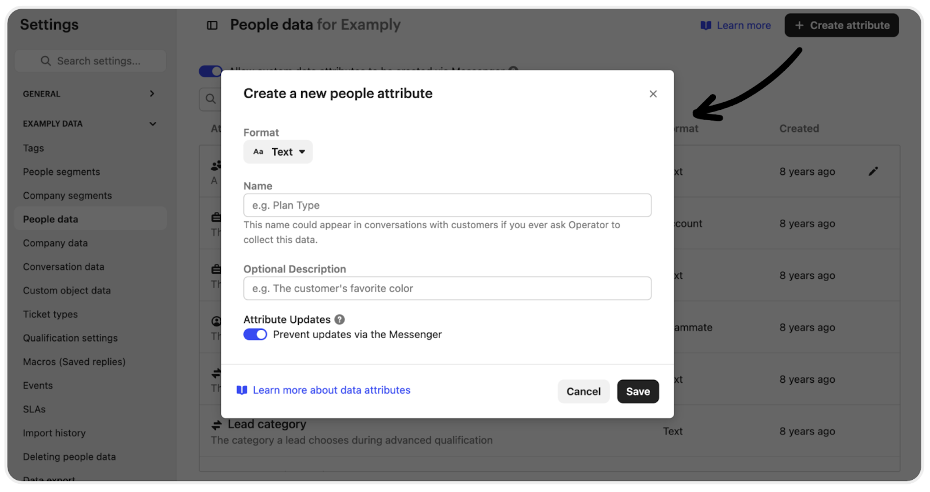Click the help icon next to Attribute Updates
The width and height of the screenshot is (930, 492).
[340, 319]
